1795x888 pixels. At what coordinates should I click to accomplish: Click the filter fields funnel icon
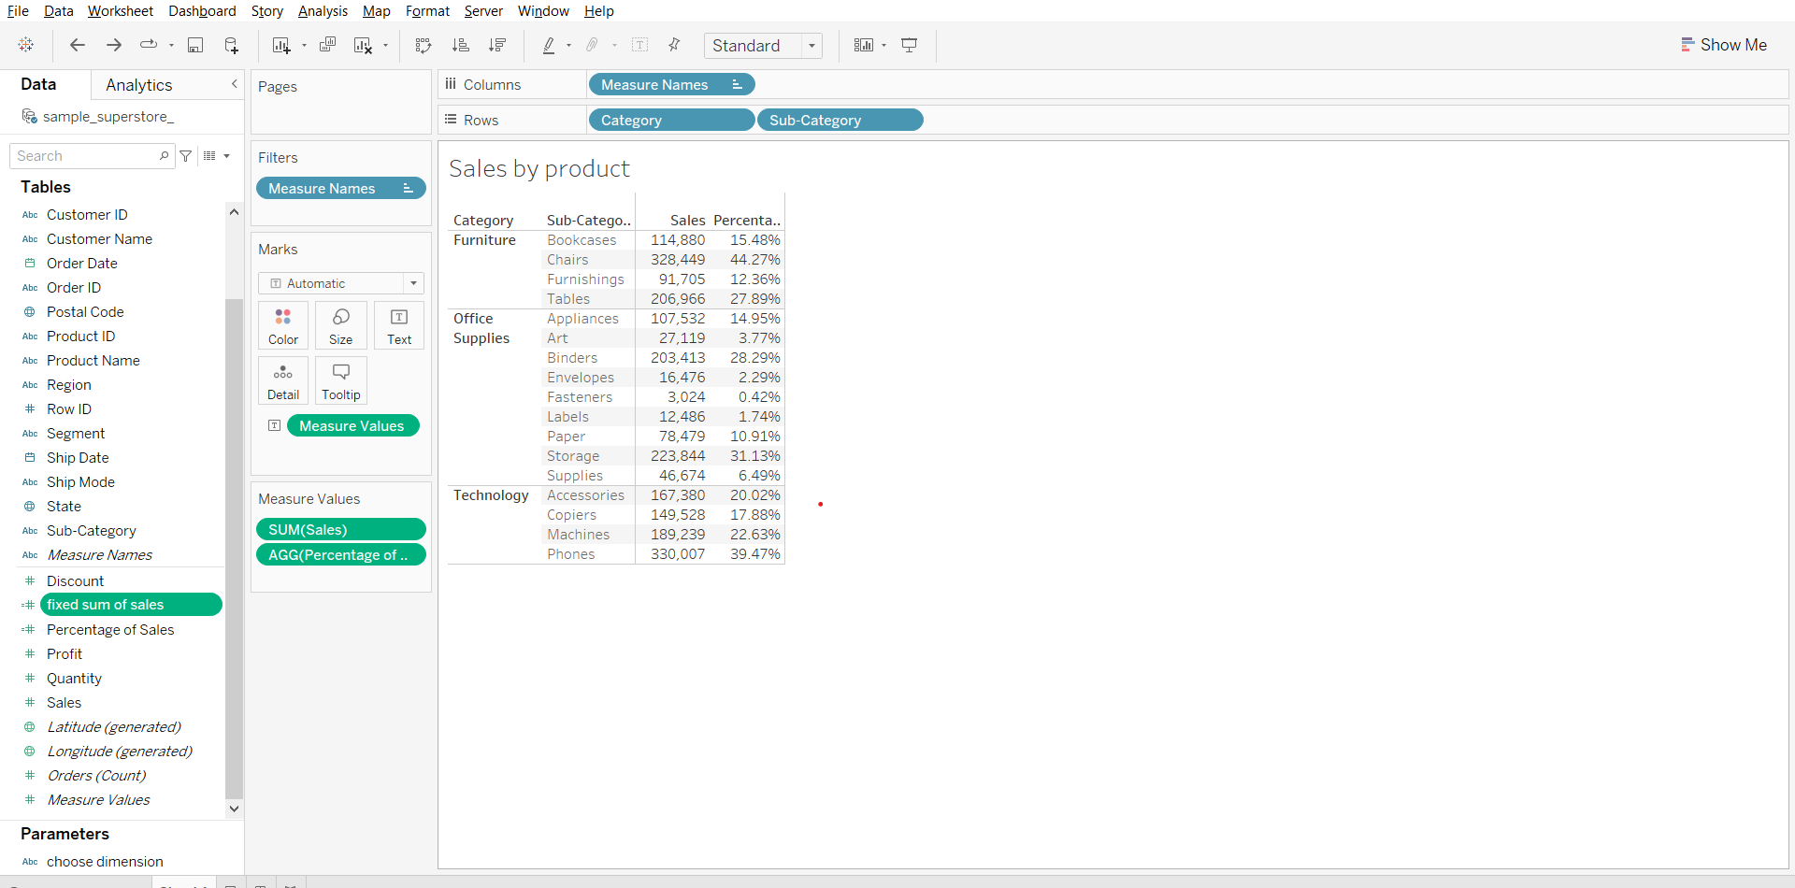point(186,156)
